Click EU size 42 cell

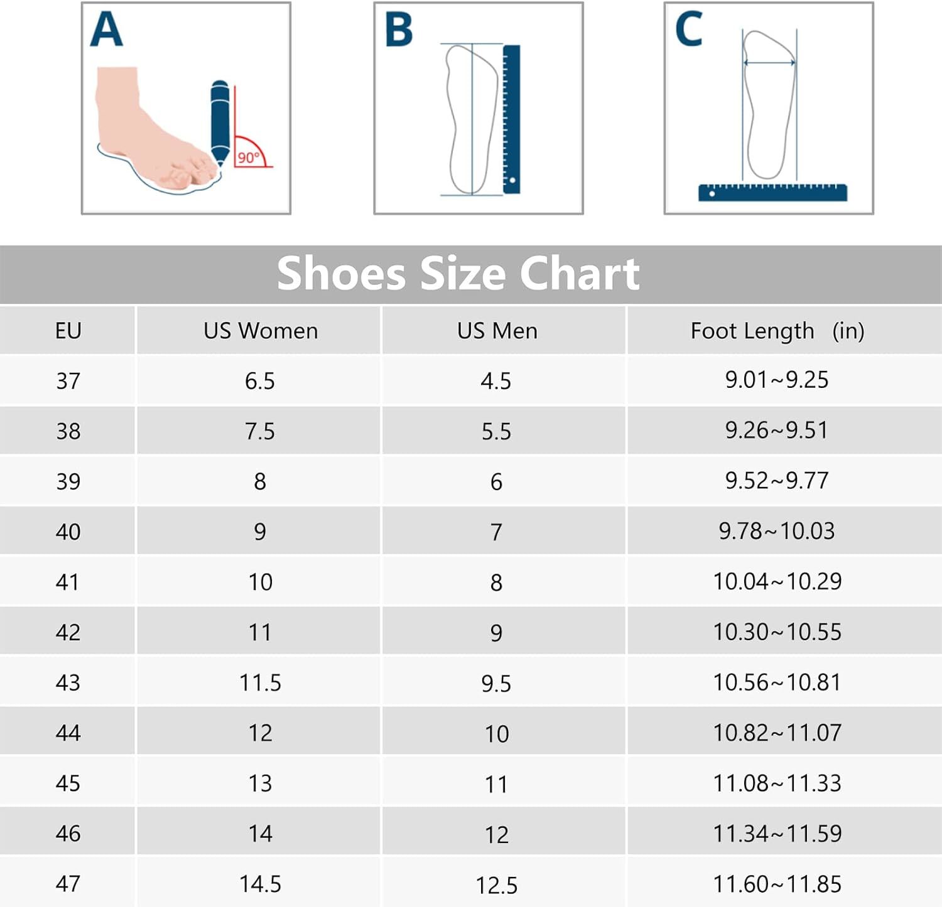68,632
